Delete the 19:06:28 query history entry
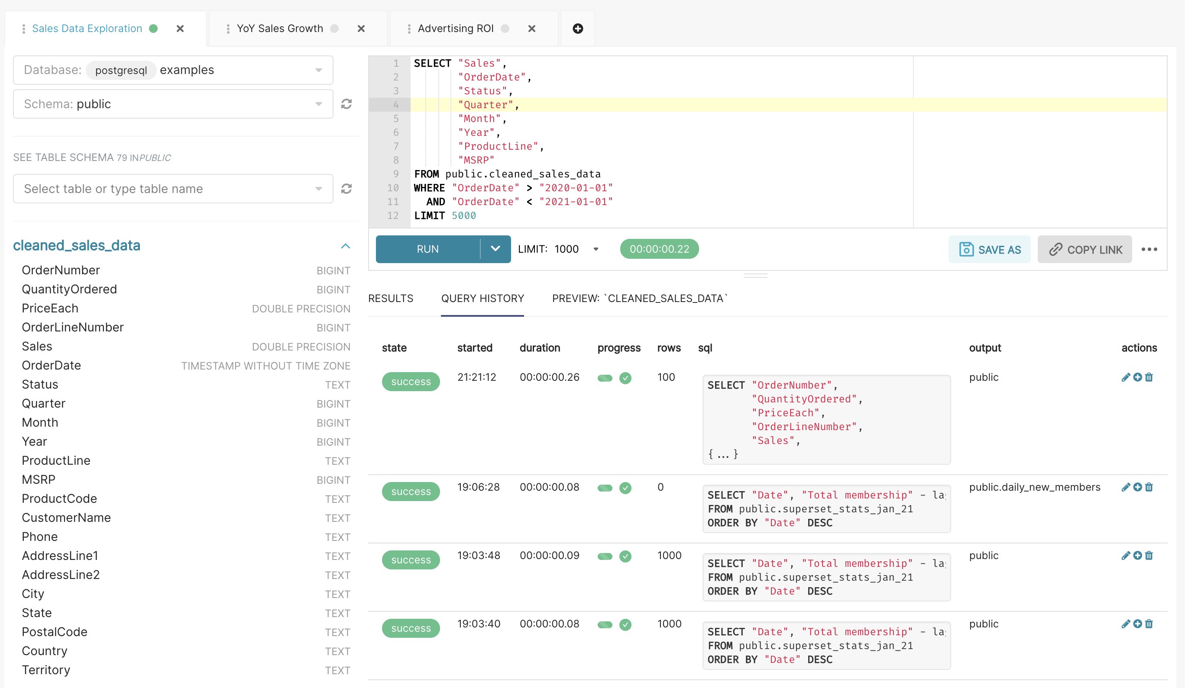The width and height of the screenshot is (1185, 688). click(x=1149, y=487)
